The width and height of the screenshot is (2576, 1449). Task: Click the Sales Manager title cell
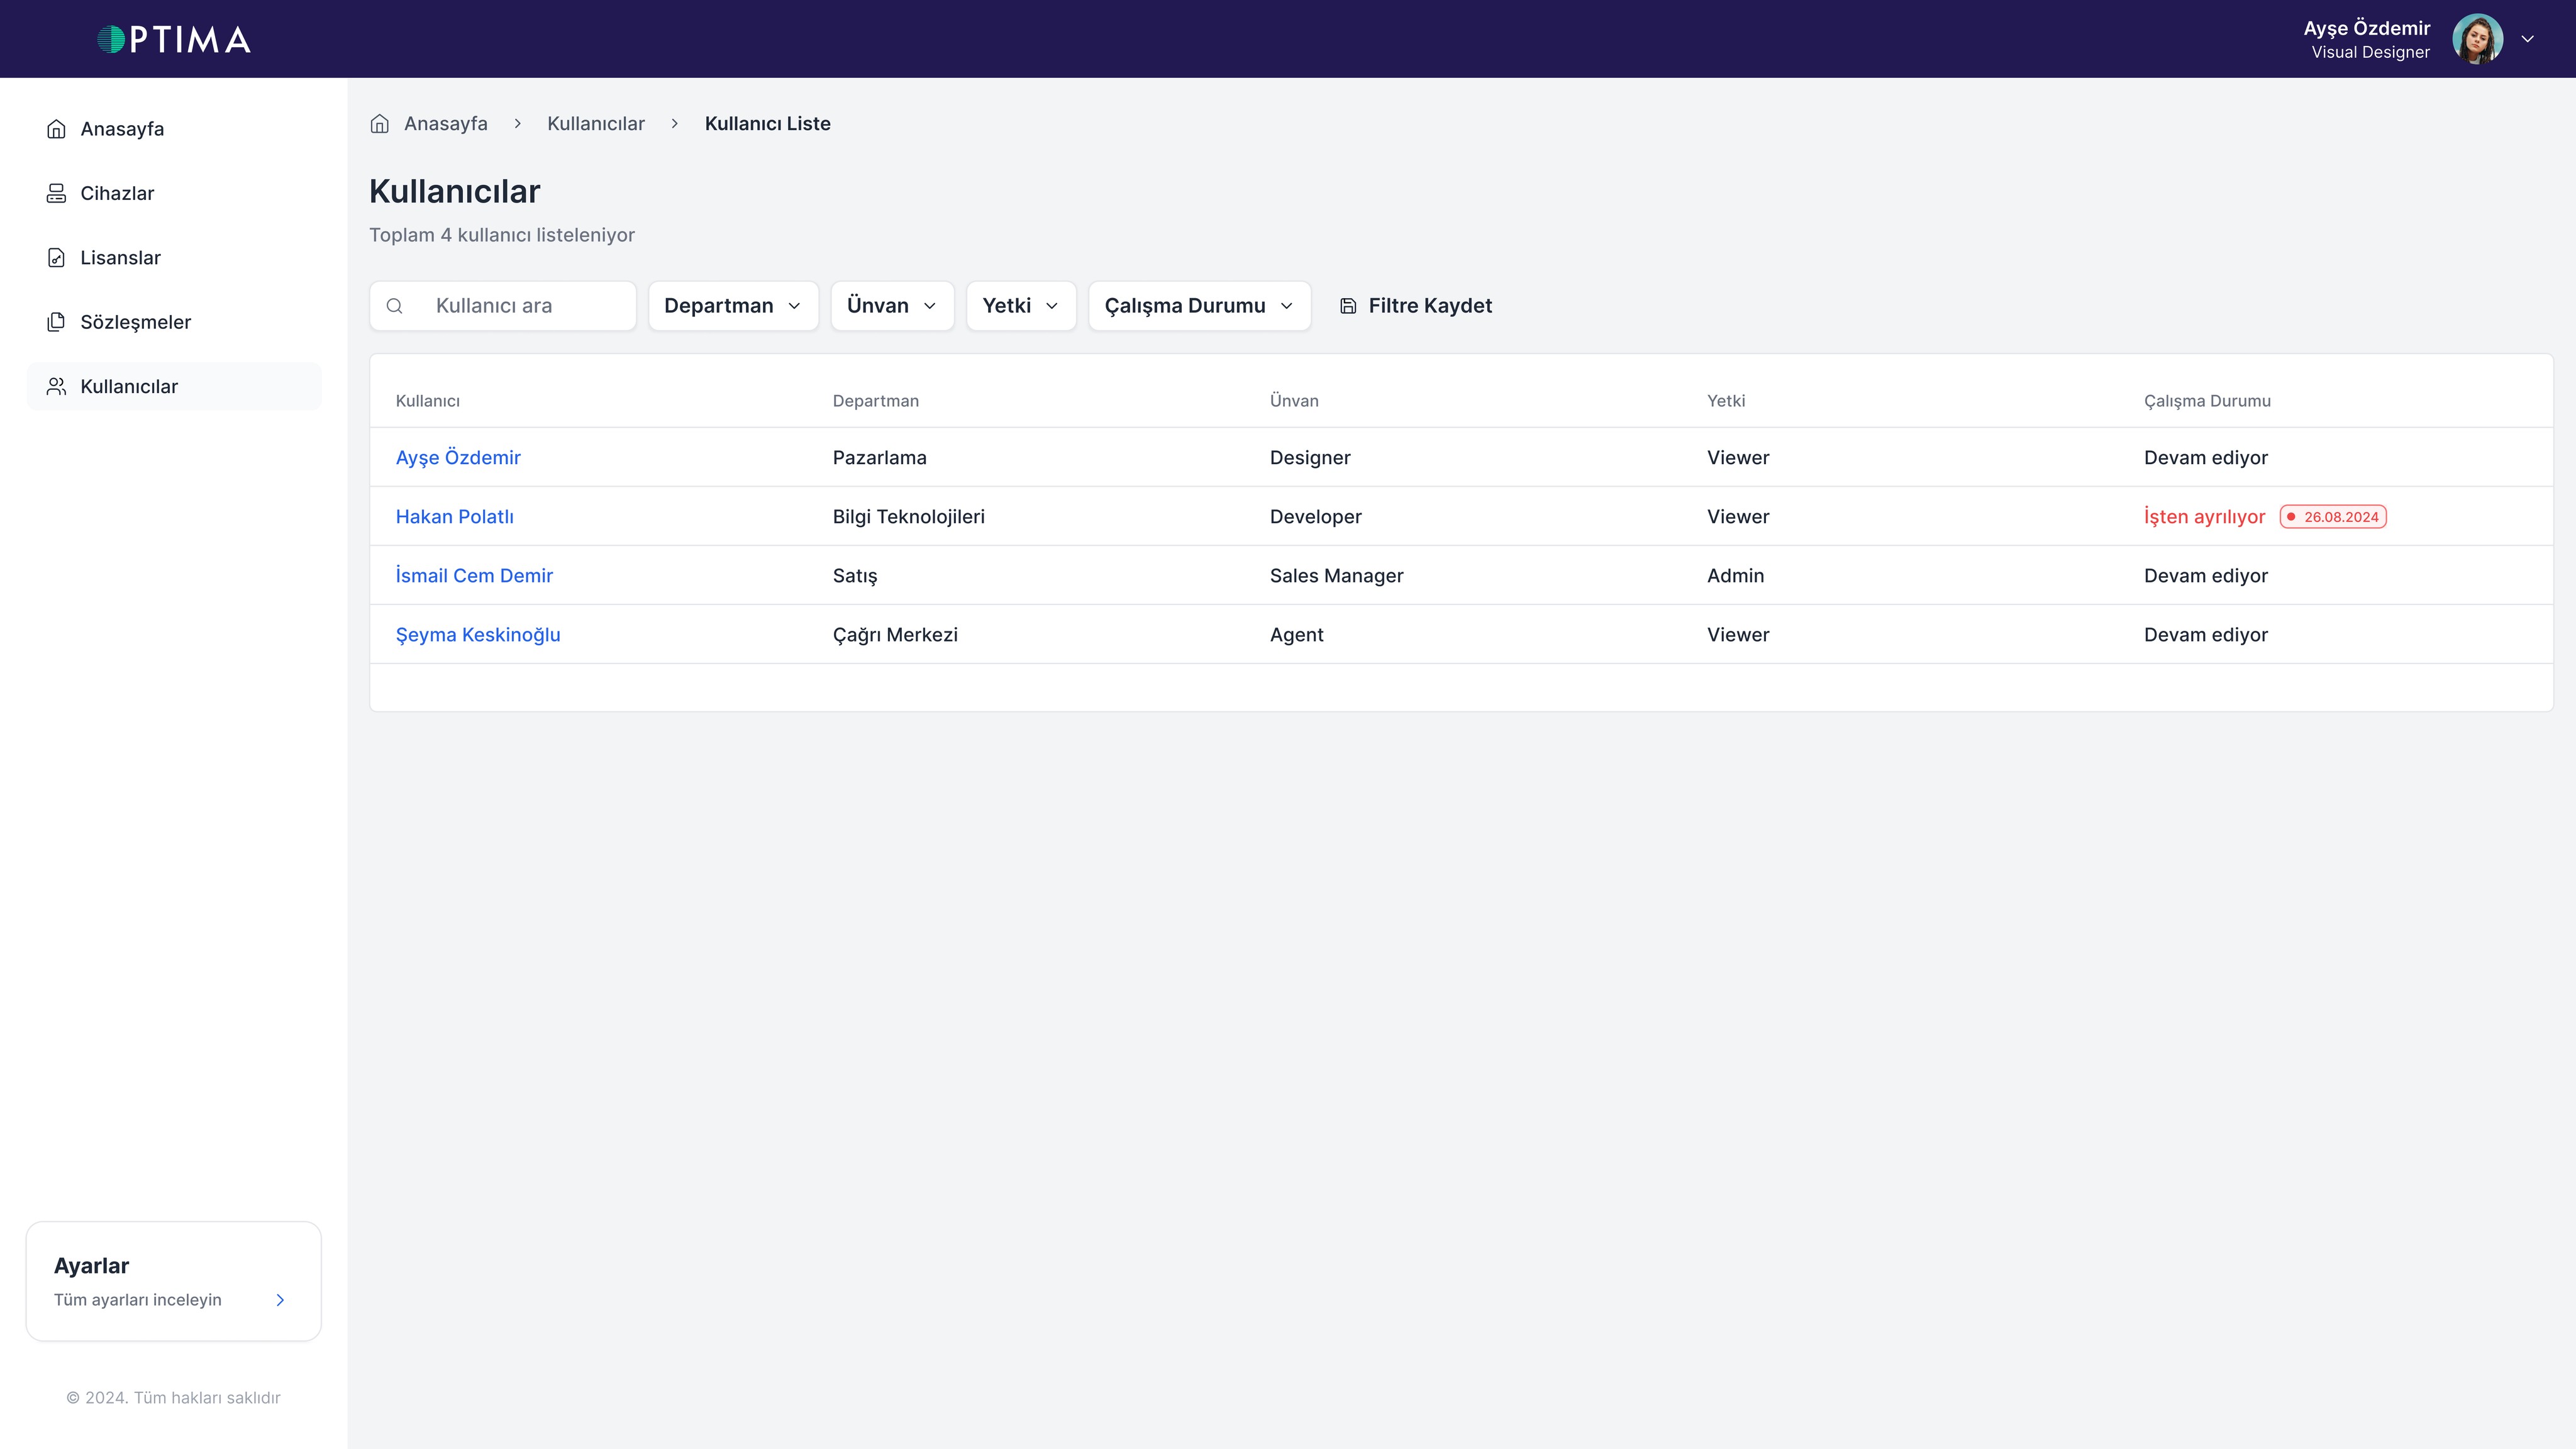coord(1337,575)
